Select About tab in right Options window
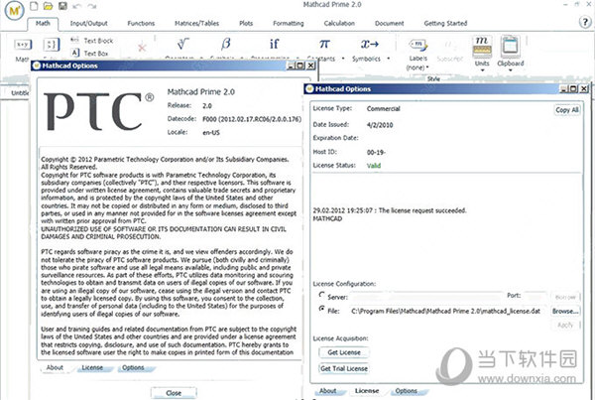Viewport: 595px width, 400px height. pyautogui.click(x=327, y=390)
